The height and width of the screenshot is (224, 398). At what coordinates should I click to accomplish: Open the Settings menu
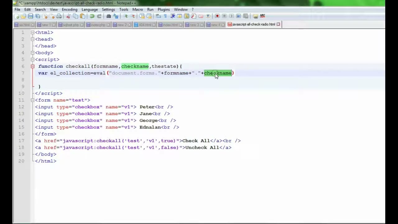[108, 10]
